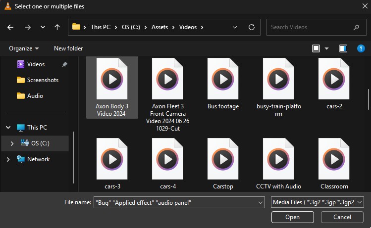Screen dimensions: 371x228
Task: Select 'Videos' in address breadcrumb
Action: tap(188, 27)
